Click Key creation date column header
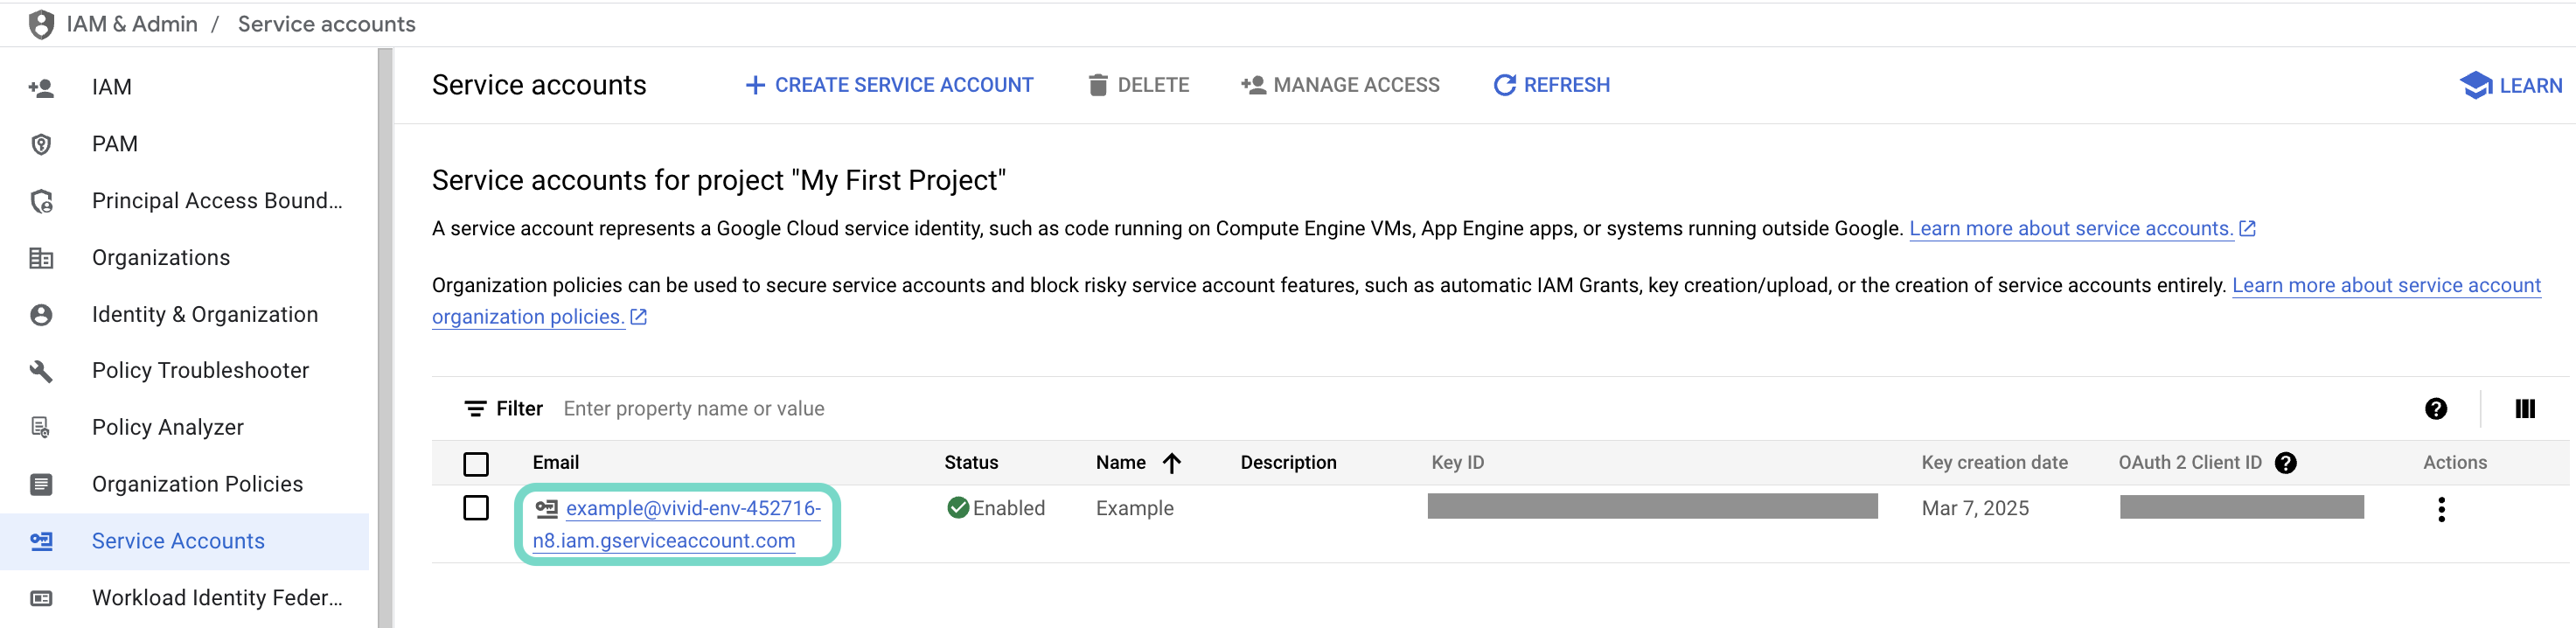The width and height of the screenshot is (2576, 628). tap(1994, 463)
